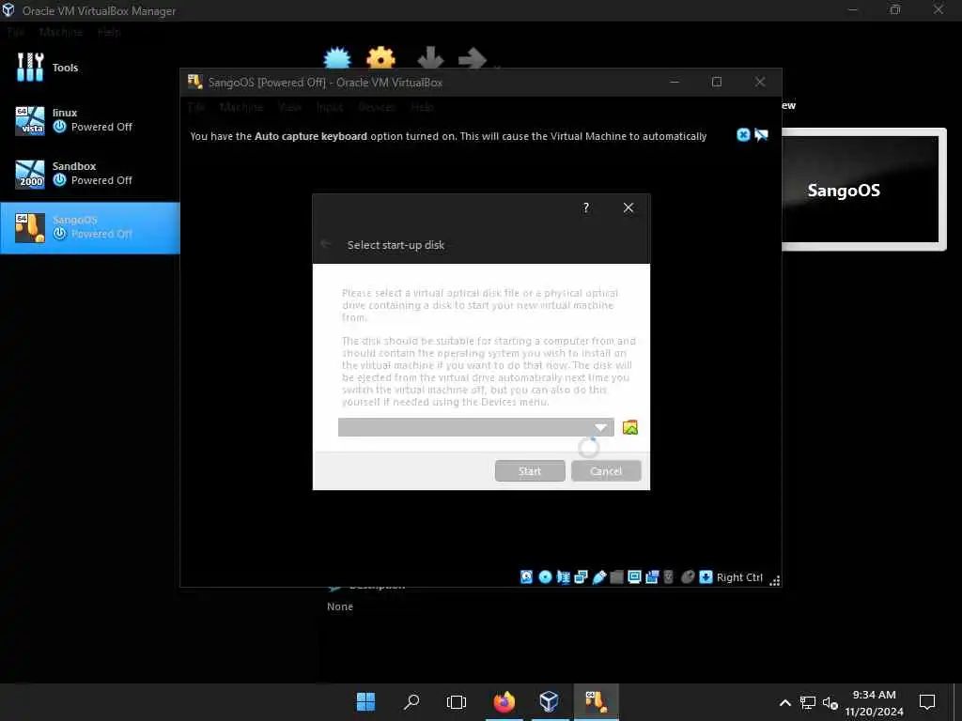
Task: Select the SangoOS virtual machine in Manager list
Action: pos(89,227)
